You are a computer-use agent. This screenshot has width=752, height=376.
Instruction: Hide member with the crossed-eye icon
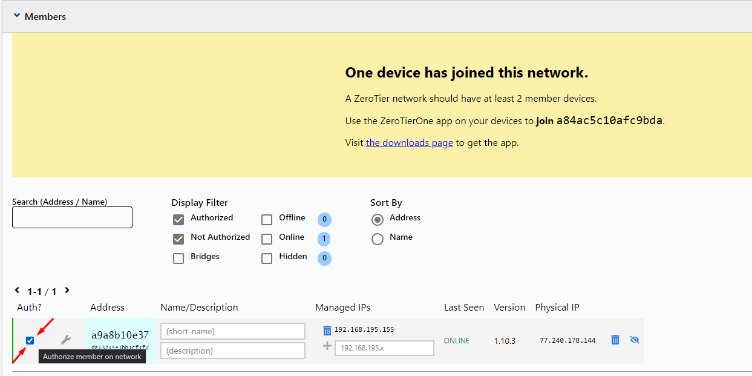pos(634,340)
